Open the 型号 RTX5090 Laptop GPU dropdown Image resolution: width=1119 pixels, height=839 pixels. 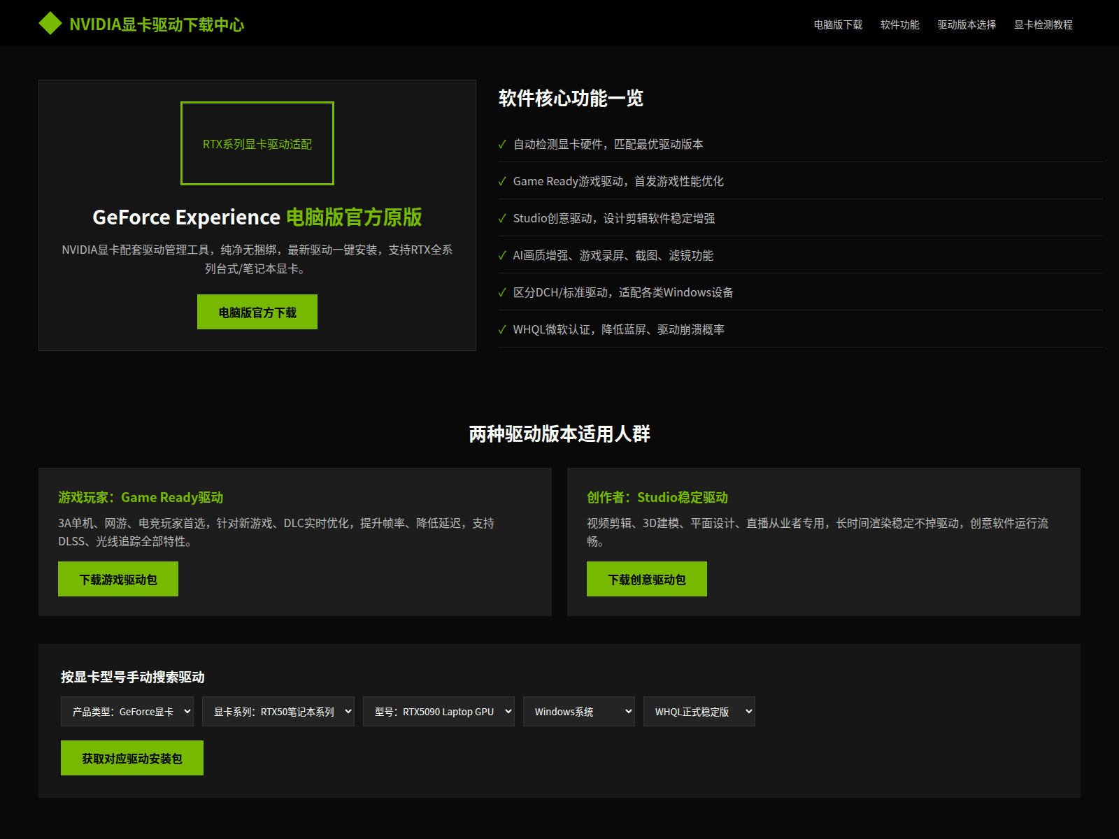[439, 712]
